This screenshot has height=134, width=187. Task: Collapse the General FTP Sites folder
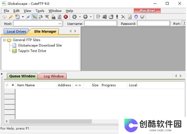(x=4, y=40)
